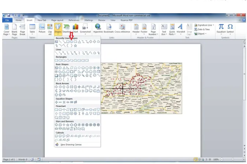
Task: Choose the Multiply sign in Equation Shapes
Action: tap(64, 102)
